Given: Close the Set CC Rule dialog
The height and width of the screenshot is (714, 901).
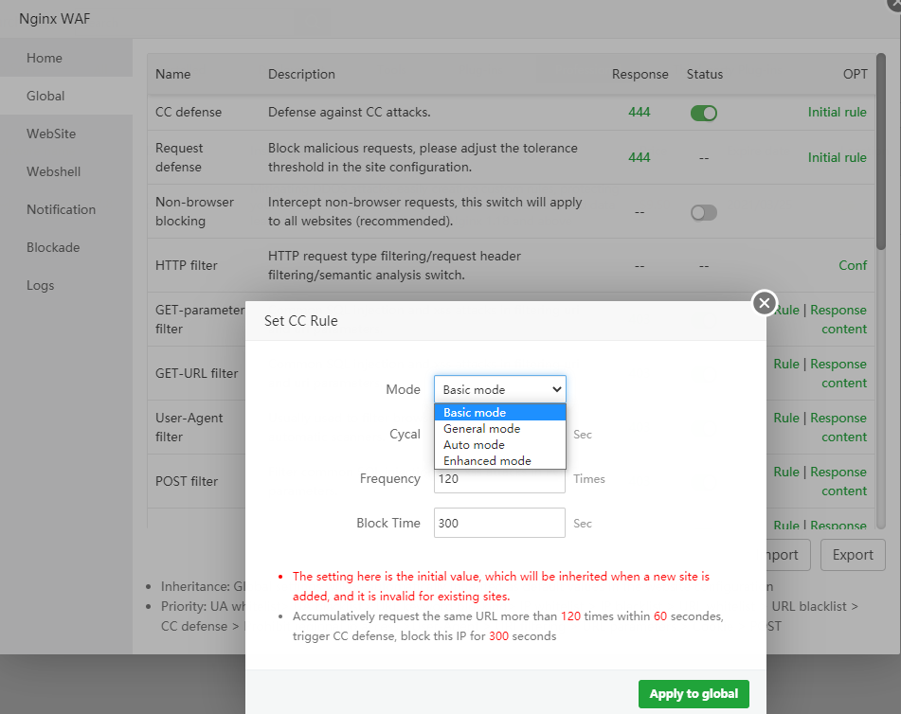Looking at the screenshot, I should (764, 302).
